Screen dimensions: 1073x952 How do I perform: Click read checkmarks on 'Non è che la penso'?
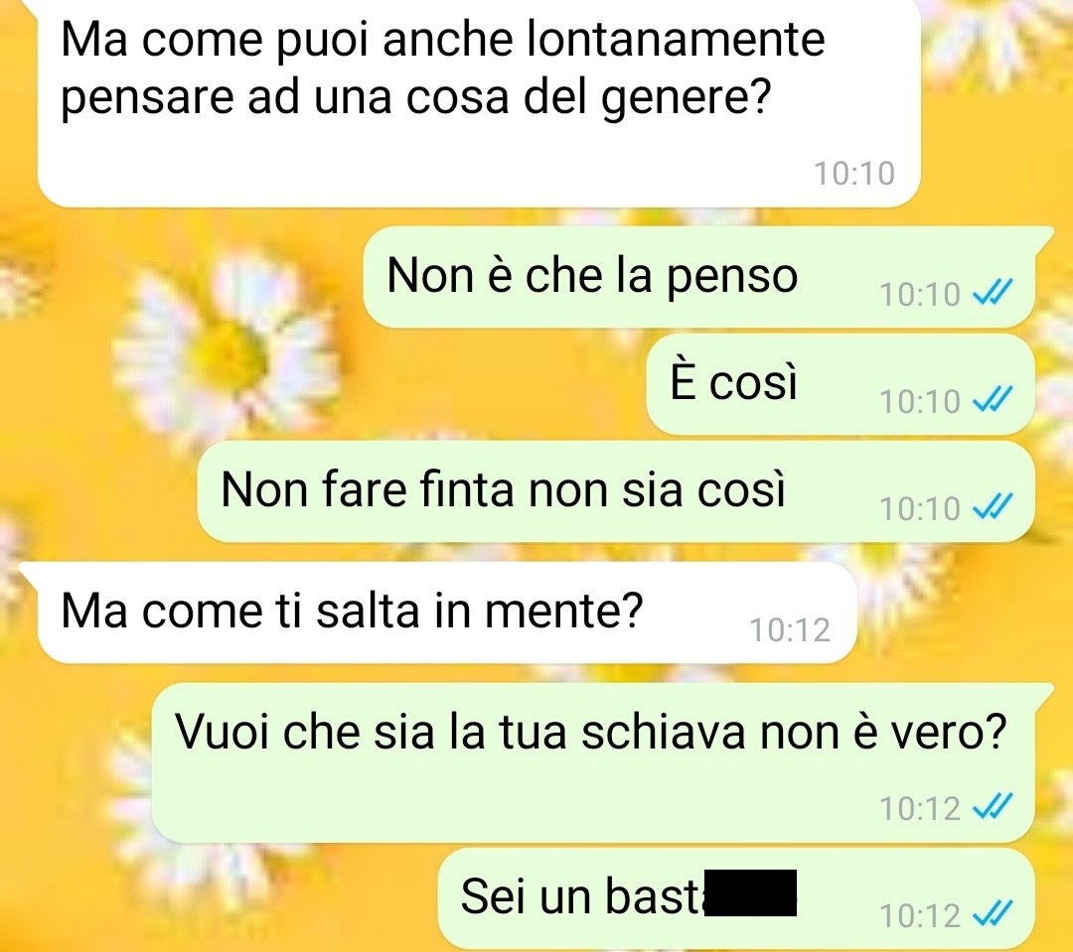pos(993,294)
